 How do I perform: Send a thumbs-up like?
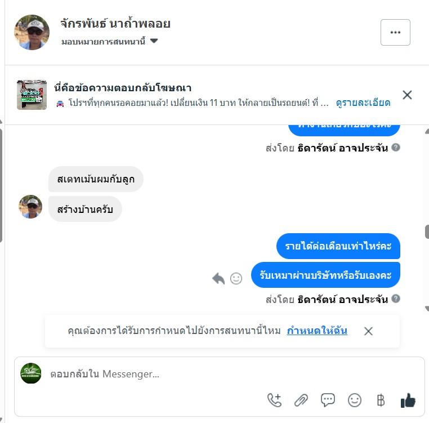[408, 400]
